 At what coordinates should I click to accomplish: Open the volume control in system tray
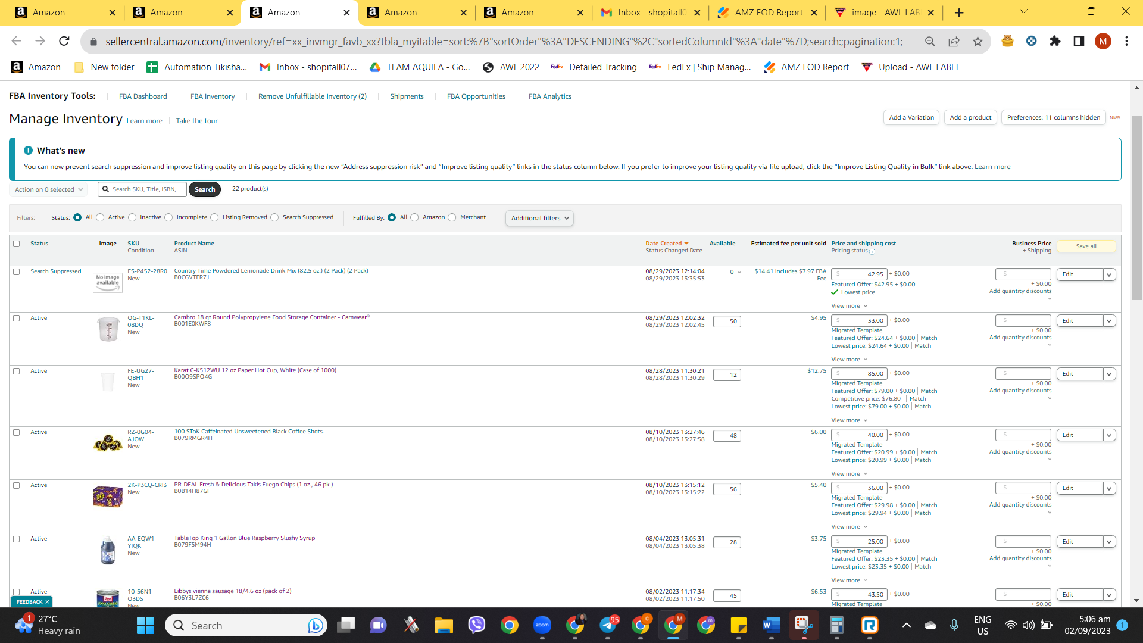click(1028, 625)
